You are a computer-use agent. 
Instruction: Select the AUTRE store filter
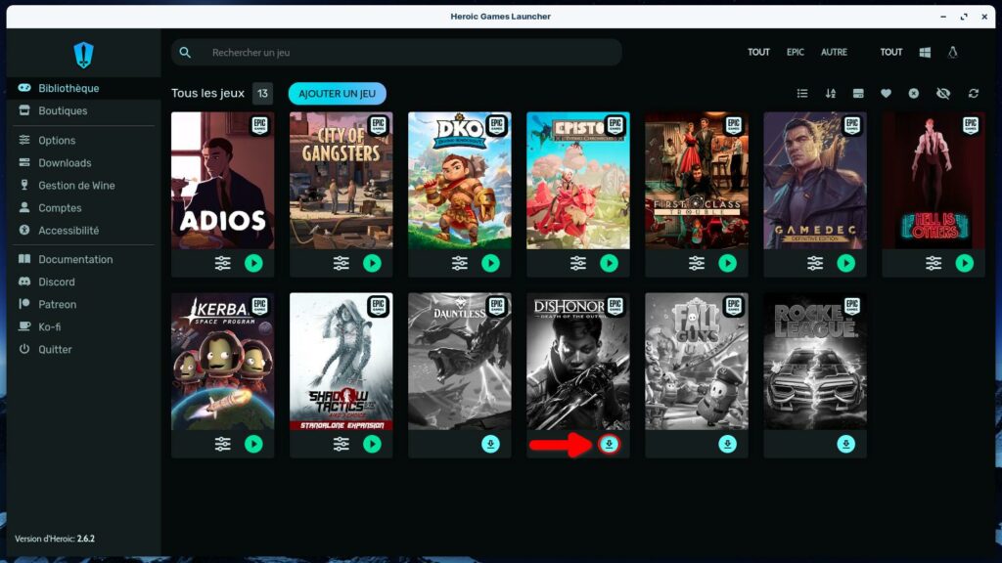coord(834,52)
